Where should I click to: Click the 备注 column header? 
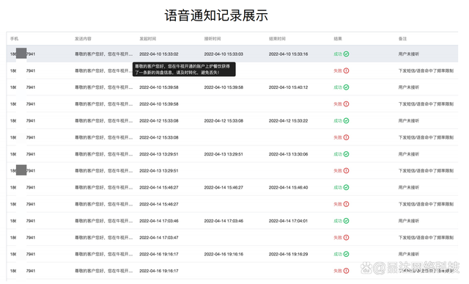[402, 39]
